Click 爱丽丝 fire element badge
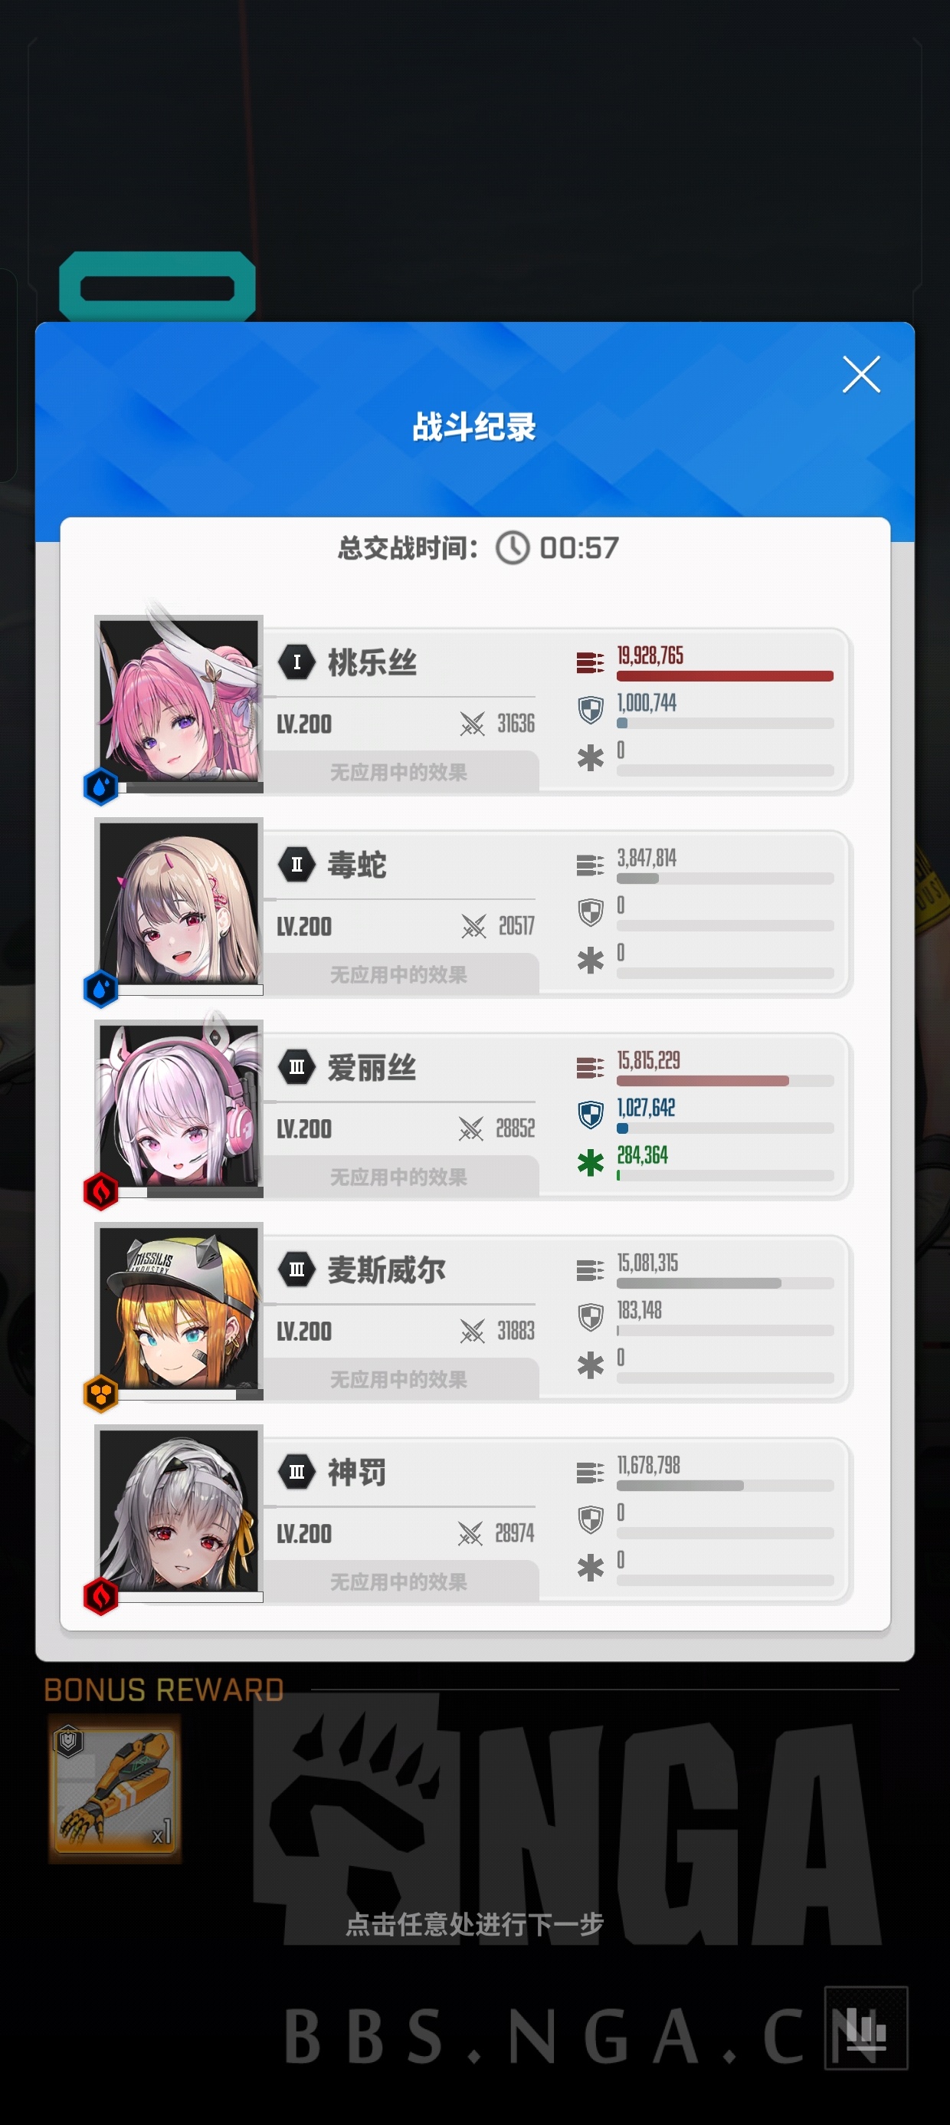The width and height of the screenshot is (950, 2125). click(x=101, y=1191)
